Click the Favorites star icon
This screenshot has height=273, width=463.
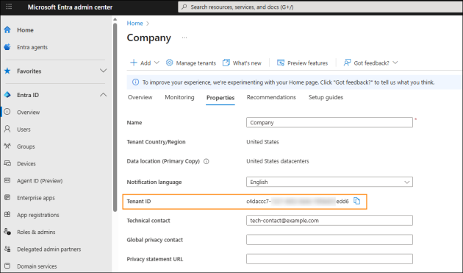(x=7, y=71)
